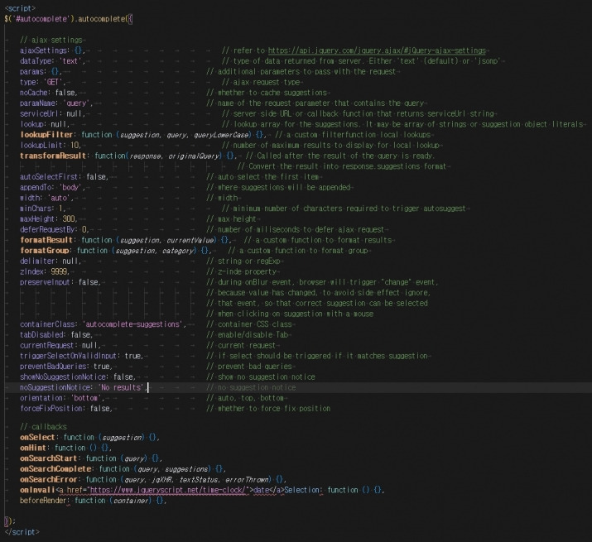Click the paramName 'query' value
This screenshot has width=592, height=542.
pos(76,103)
